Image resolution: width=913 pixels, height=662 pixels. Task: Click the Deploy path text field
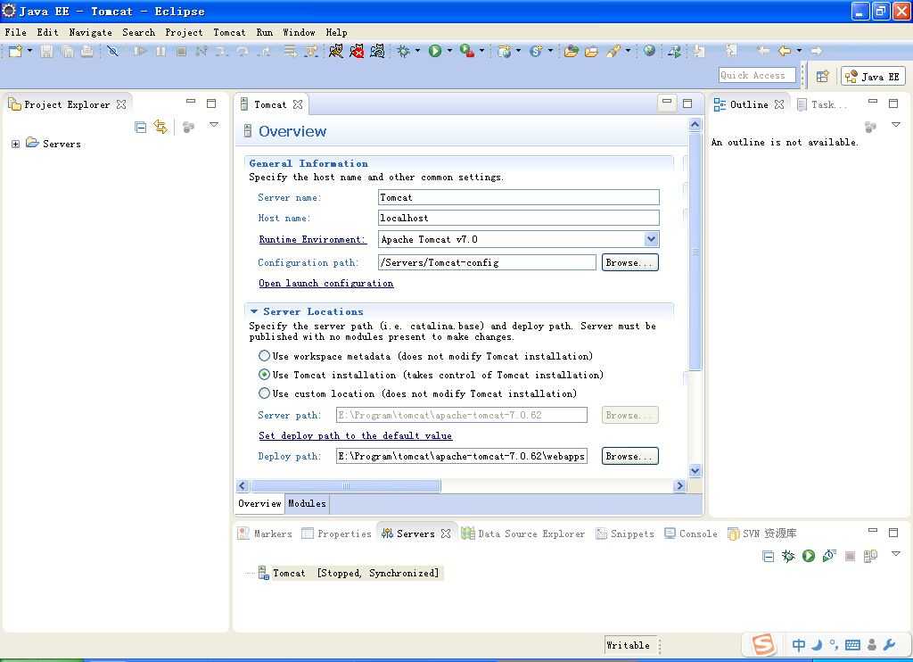point(461,456)
